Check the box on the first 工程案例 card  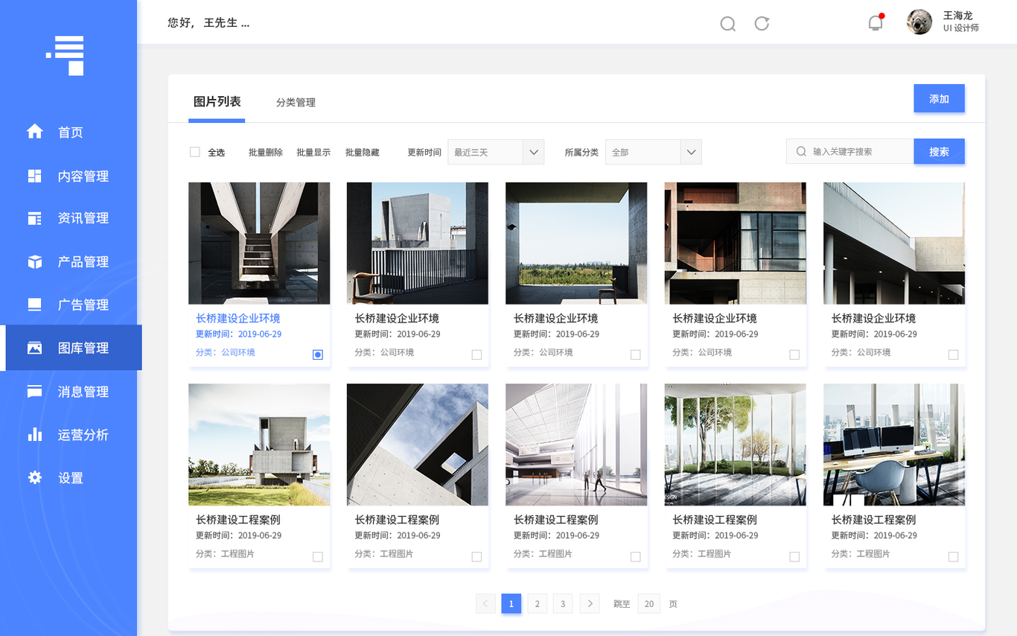click(x=318, y=556)
